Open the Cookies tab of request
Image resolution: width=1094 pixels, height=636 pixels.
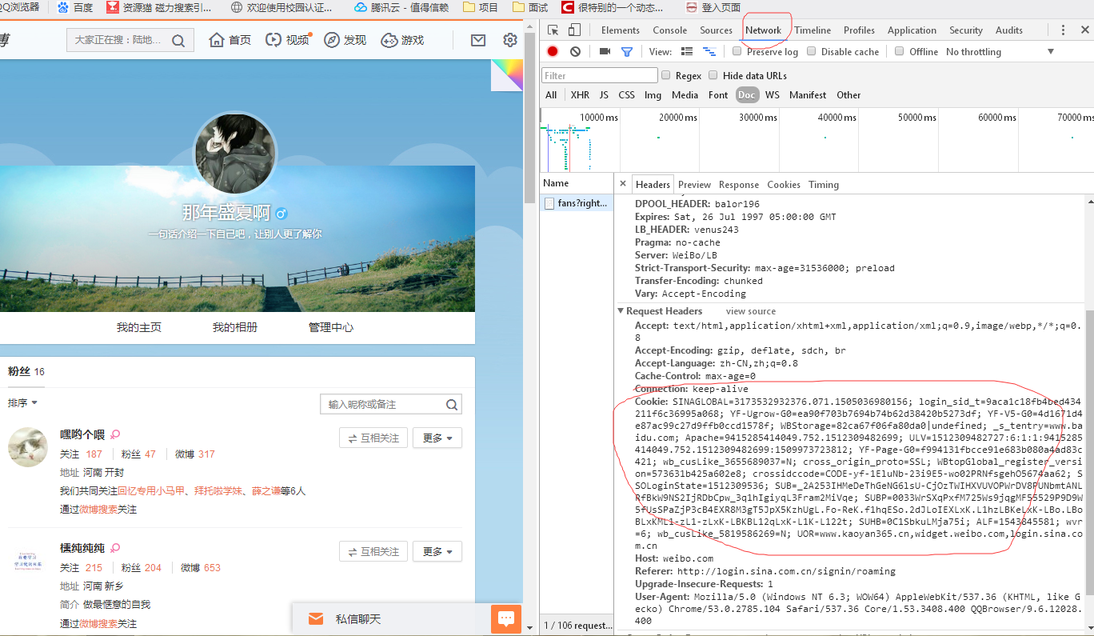click(784, 184)
